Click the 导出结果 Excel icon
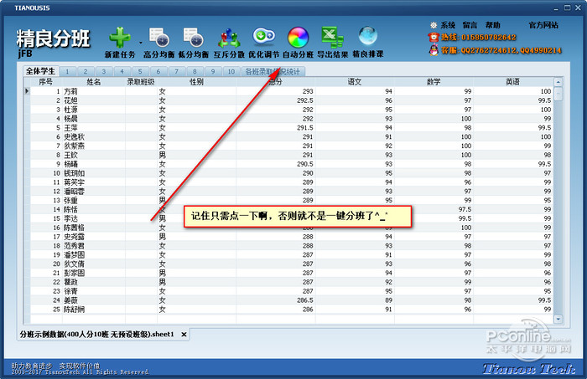The image size is (587, 379). (332, 38)
